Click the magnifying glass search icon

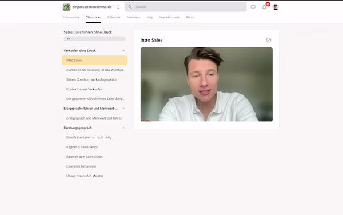(130, 7)
